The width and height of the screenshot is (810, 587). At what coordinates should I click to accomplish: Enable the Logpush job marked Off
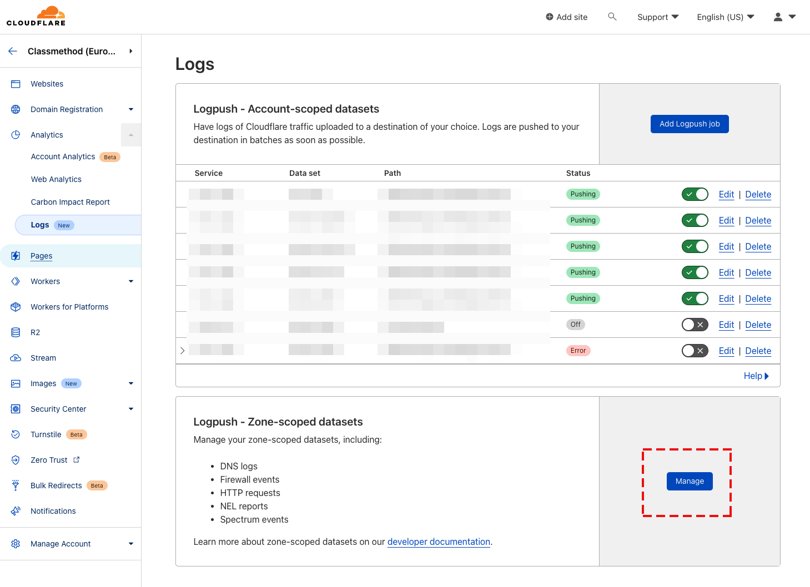point(695,324)
